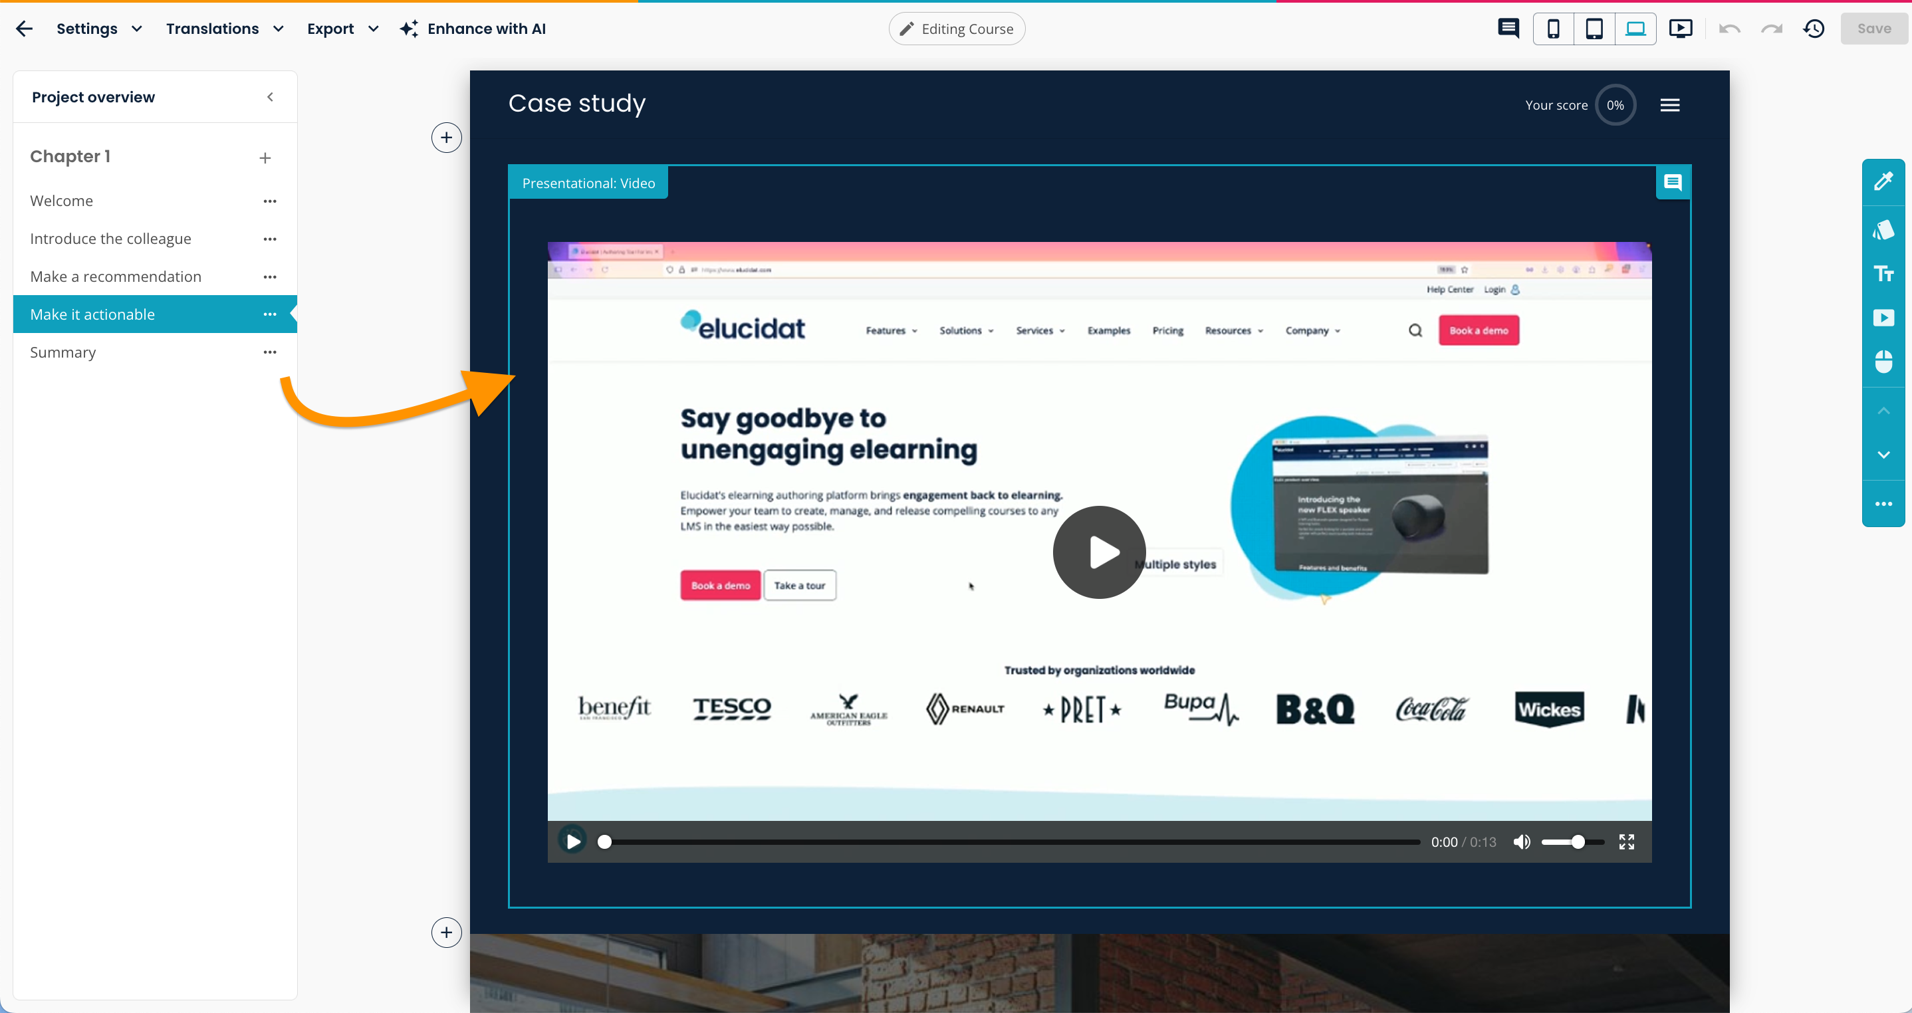Adjust the video volume slider

click(1573, 842)
